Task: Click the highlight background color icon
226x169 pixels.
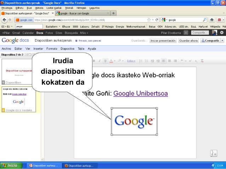Action: point(119,61)
